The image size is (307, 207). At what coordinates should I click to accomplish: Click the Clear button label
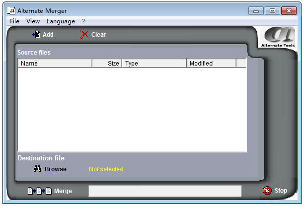pos(99,35)
